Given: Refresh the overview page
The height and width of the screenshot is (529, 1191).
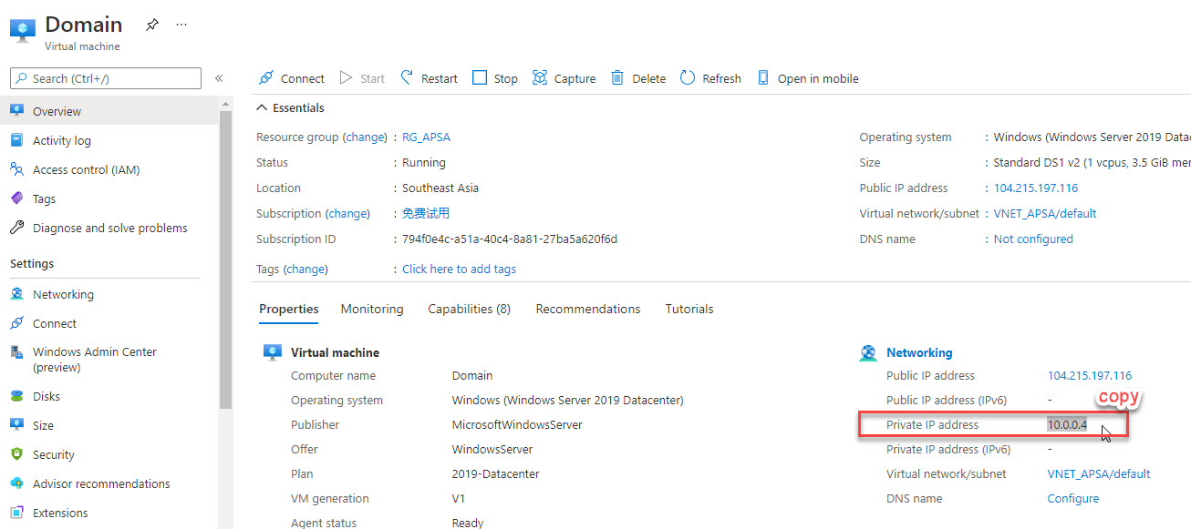Looking at the screenshot, I should click(x=710, y=78).
